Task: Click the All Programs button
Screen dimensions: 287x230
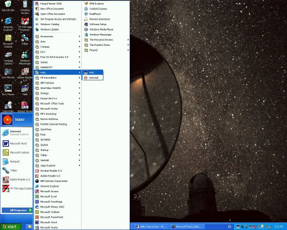Action: [17, 210]
